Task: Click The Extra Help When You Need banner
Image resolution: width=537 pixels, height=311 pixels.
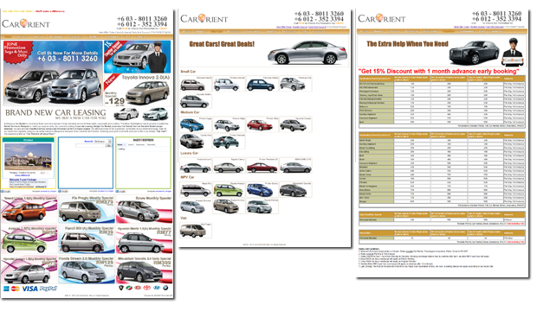Action: (442, 51)
